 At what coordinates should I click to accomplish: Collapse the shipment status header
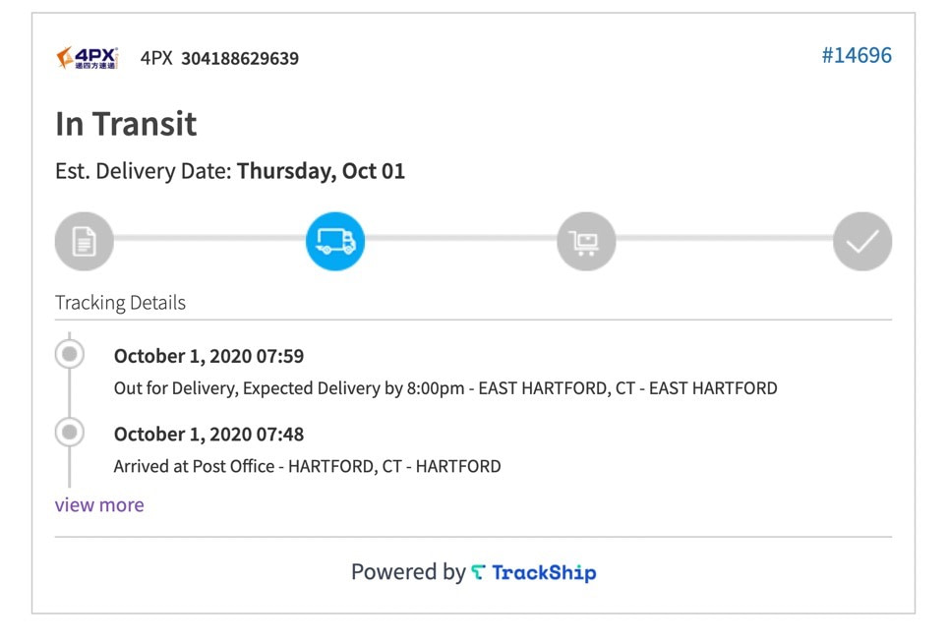click(125, 124)
